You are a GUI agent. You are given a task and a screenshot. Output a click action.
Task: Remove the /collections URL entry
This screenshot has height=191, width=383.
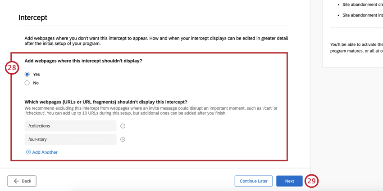pos(123,126)
